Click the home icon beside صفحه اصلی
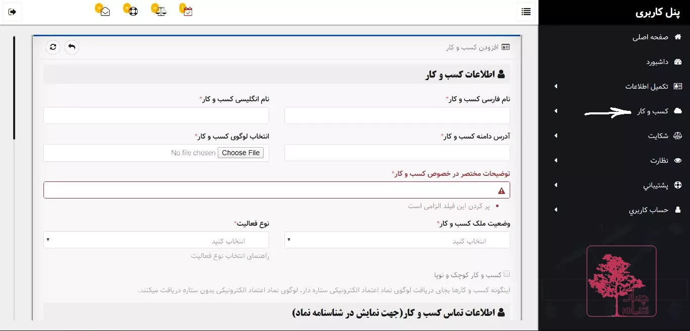Viewport: 690px width, 331px height. [678, 37]
